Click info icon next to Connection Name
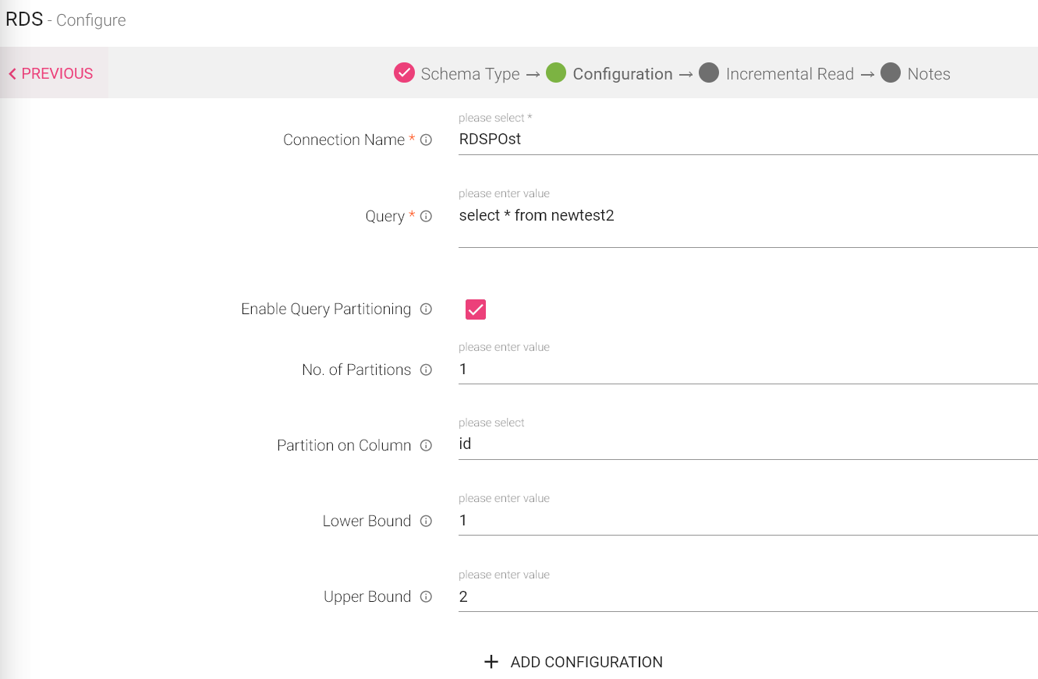Image resolution: width=1038 pixels, height=679 pixels. [426, 140]
